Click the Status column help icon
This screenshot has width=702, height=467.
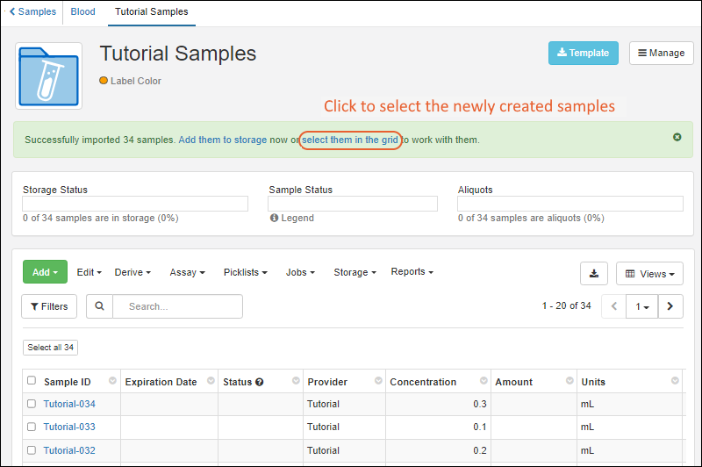pos(260,383)
